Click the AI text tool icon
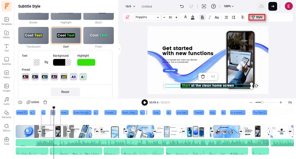 (x=128, y=17)
